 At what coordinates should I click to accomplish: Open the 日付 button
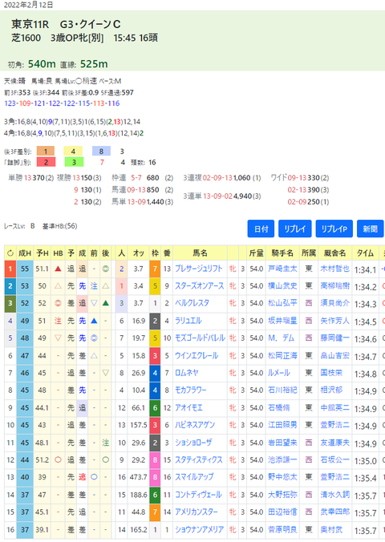(x=261, y=229)
